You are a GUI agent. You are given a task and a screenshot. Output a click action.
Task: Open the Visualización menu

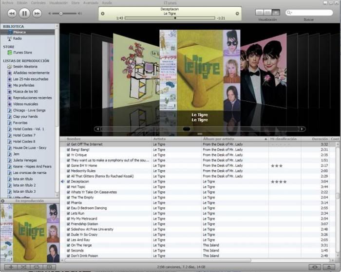pyautogui.click(x=58, y=3)
